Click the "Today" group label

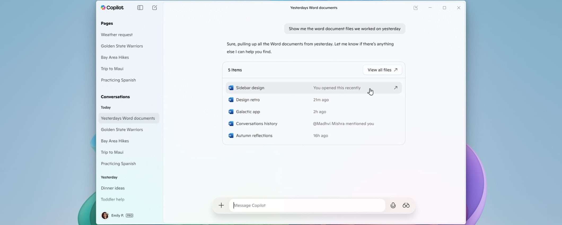pos(106,107)
